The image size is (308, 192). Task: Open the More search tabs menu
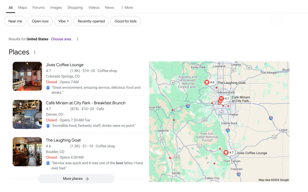click(x=127, y=7)
